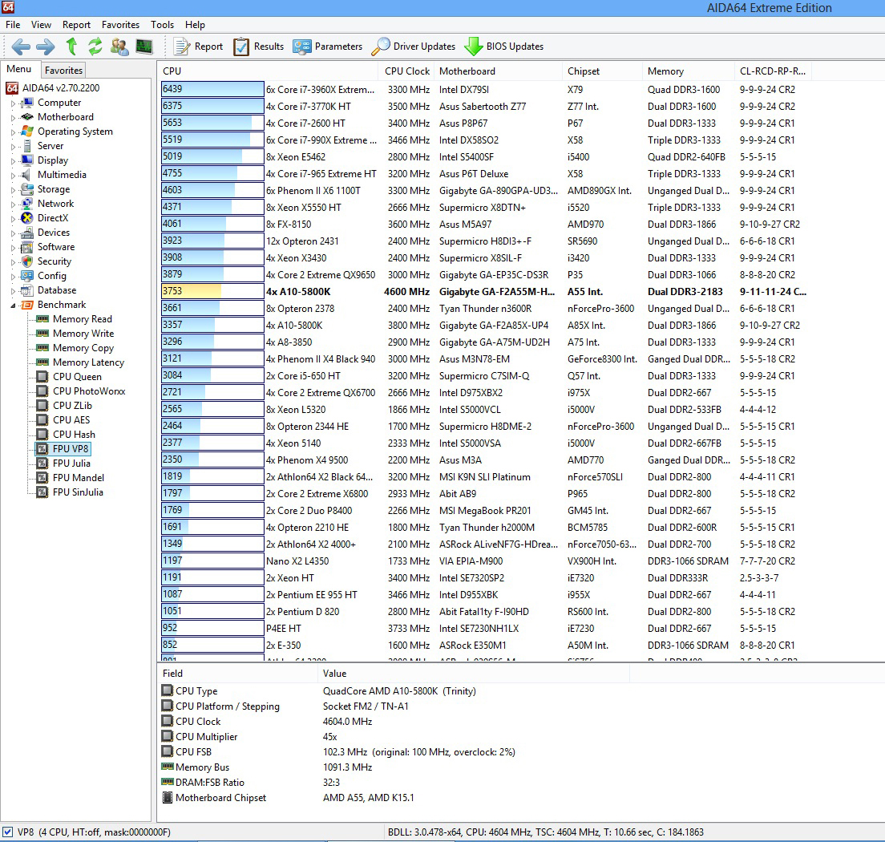885x842 pixels.
Task: Open the File menu
Action: (x=13, y=25)
